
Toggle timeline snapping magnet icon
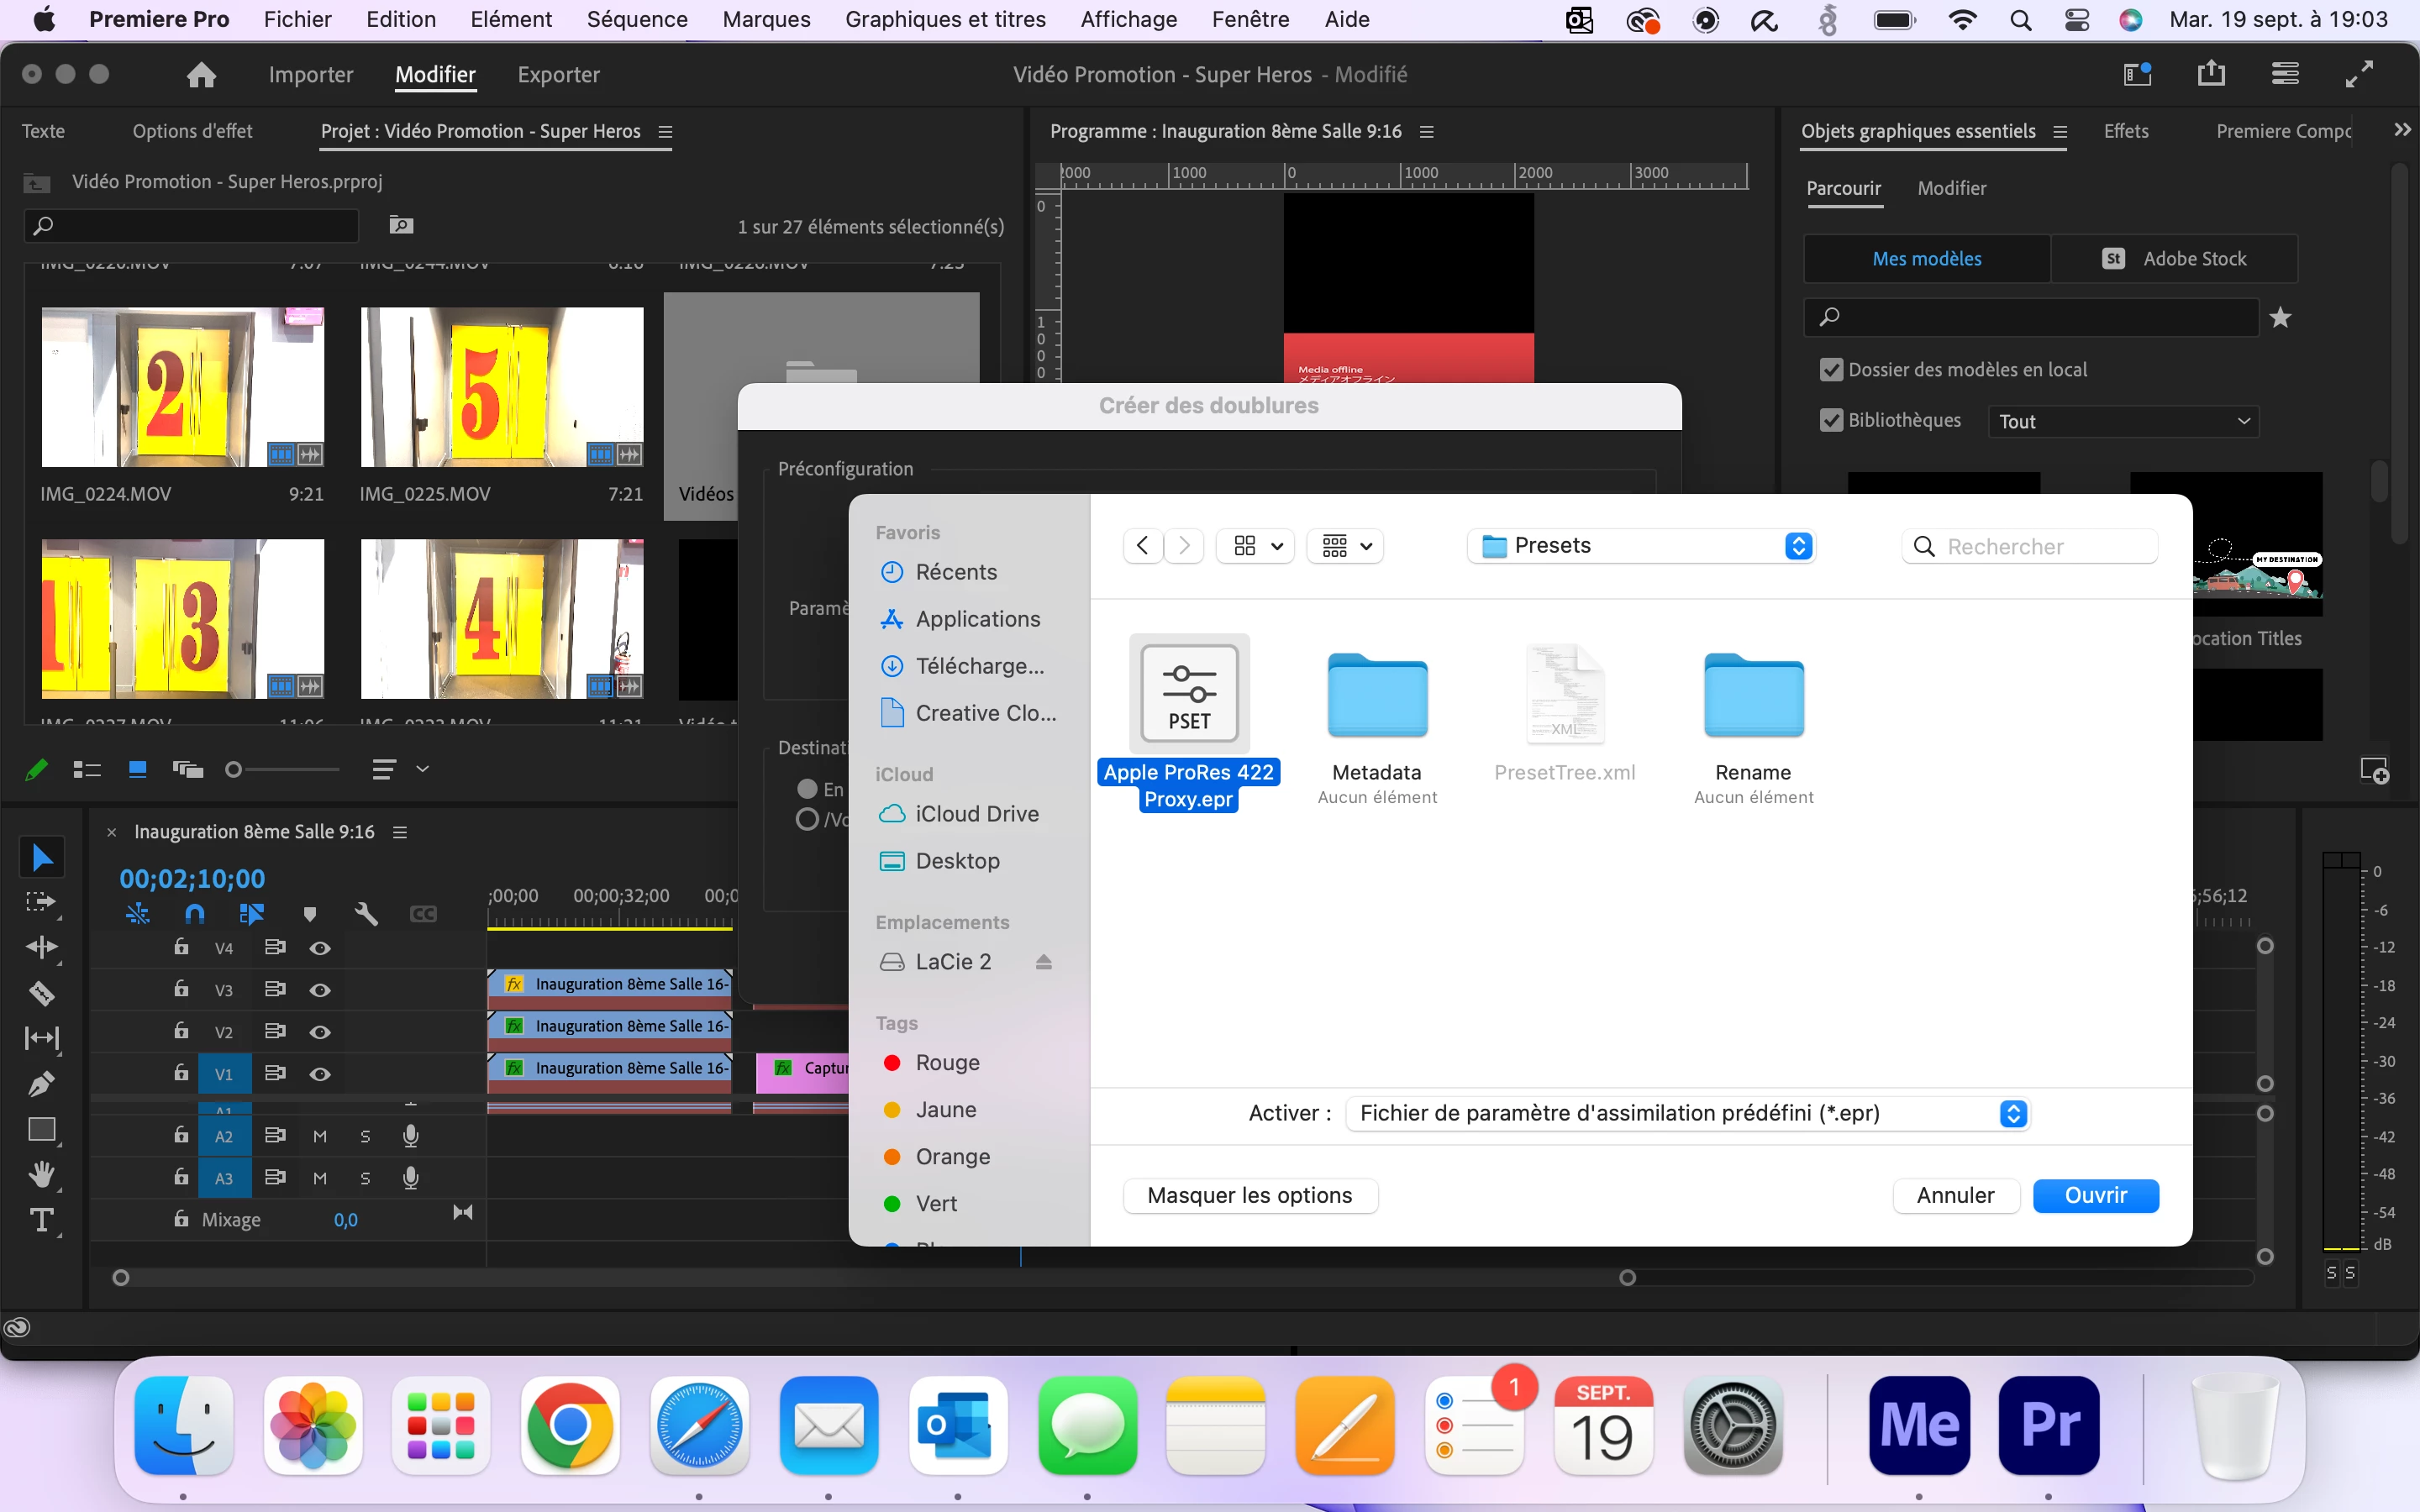point(195,913)
